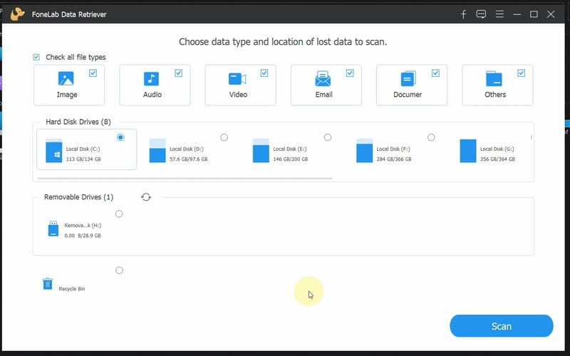
Task: Select the Removable disk (H:) radio button
Action: [119, 214]
